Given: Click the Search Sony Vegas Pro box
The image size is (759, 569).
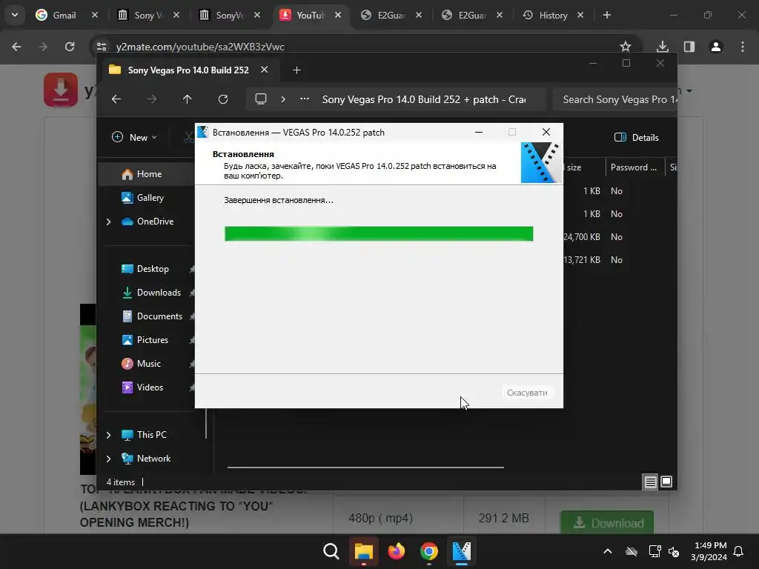Looking at the screenshot, I should tap(614, 100).
